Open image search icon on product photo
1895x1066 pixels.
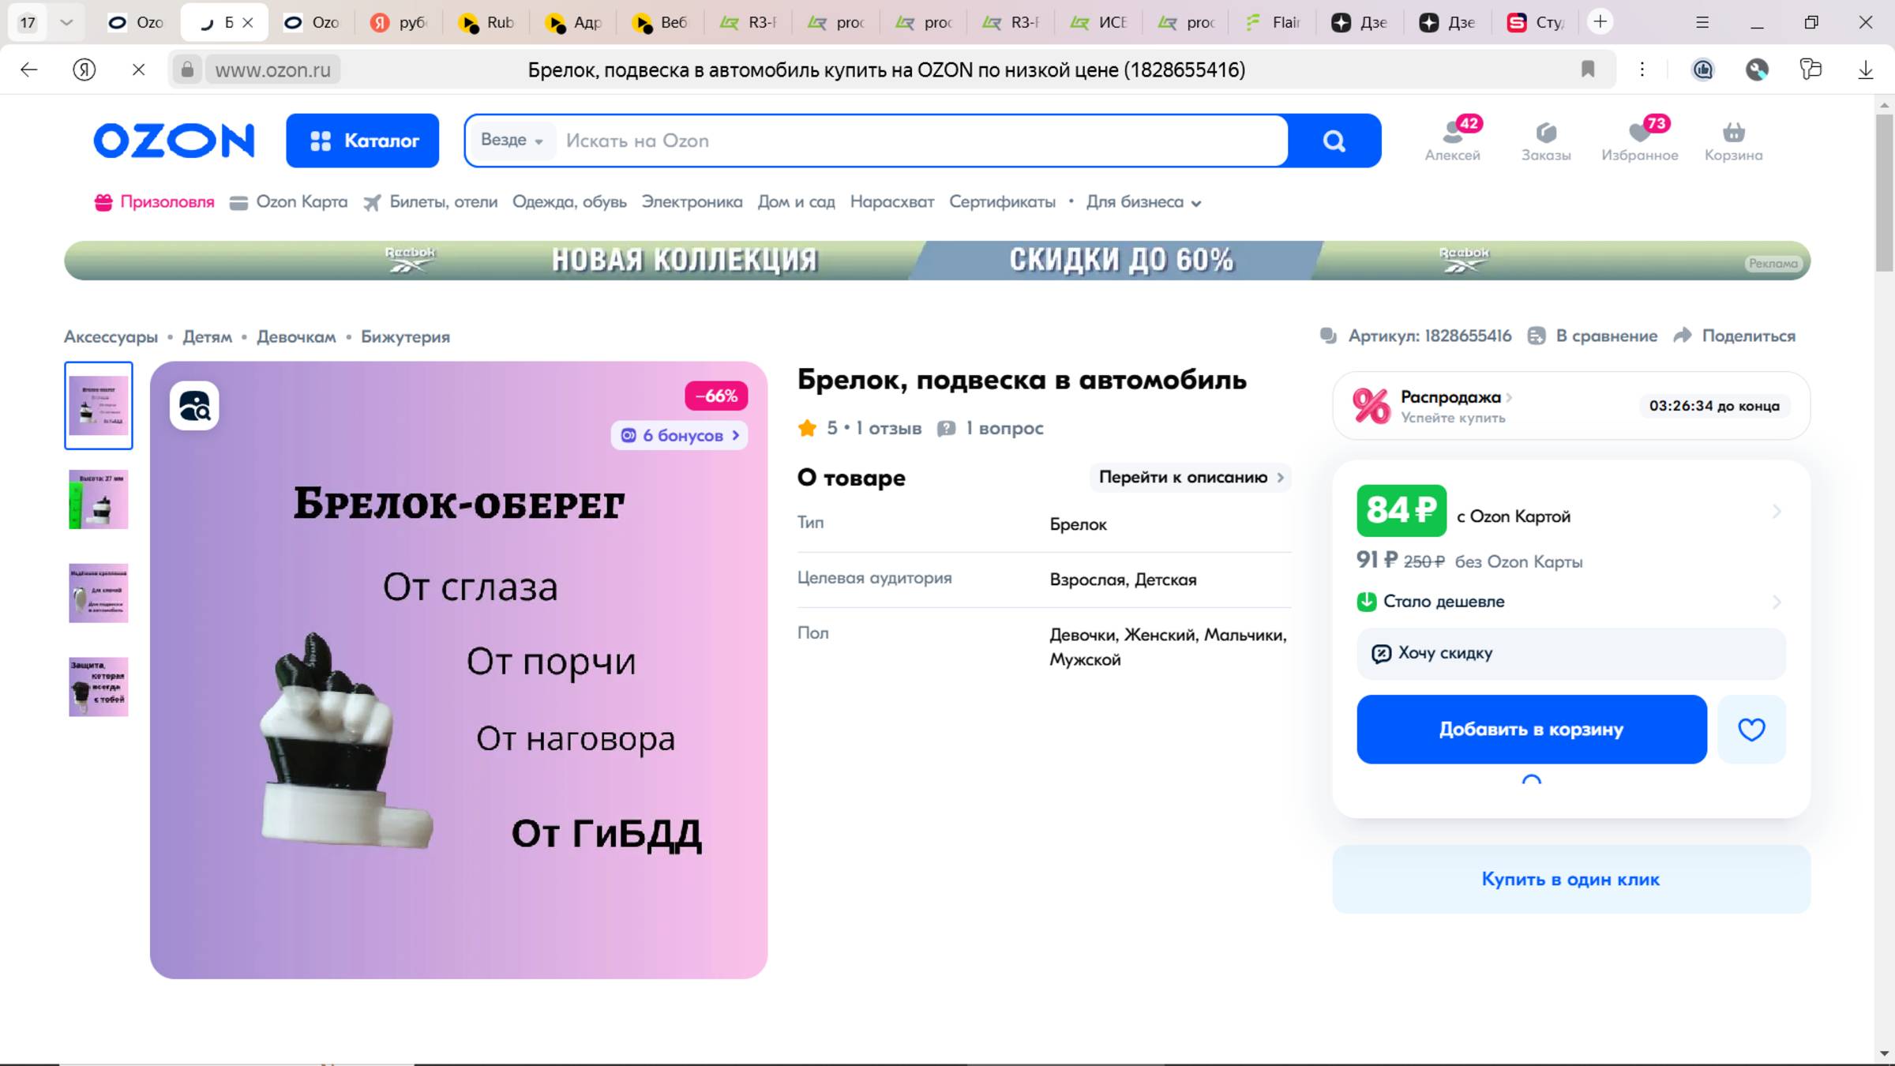point(193,405)
